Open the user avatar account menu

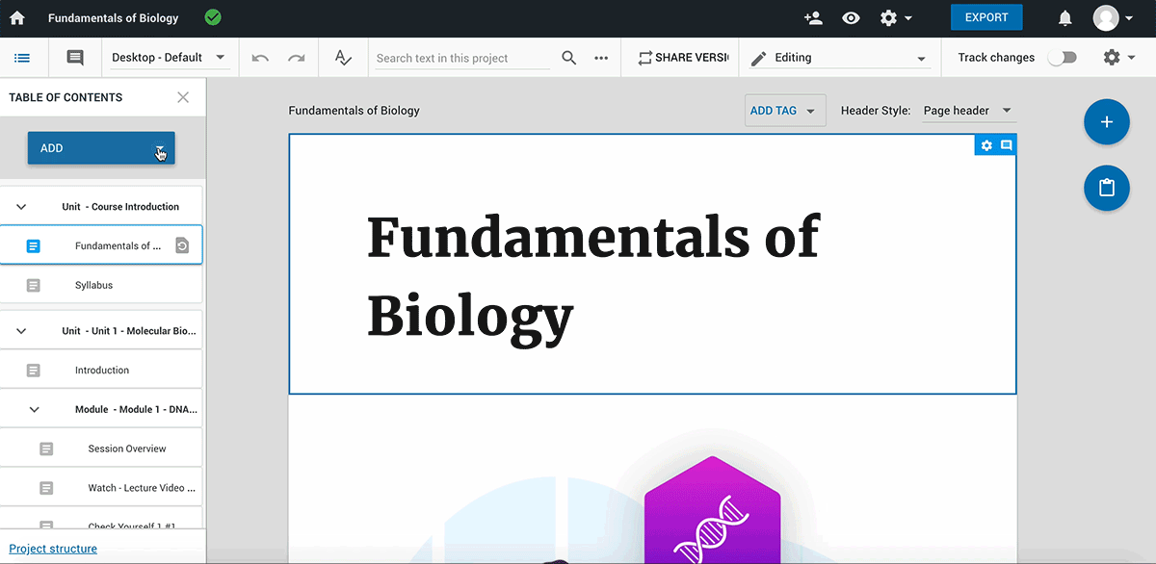click(x=1113, y=17)
